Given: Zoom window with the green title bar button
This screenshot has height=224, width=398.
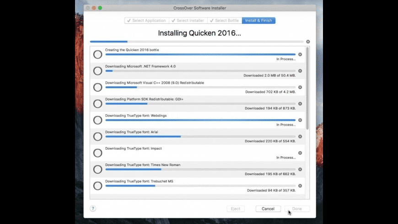Looking at the screenshot, I should point(100,8).
